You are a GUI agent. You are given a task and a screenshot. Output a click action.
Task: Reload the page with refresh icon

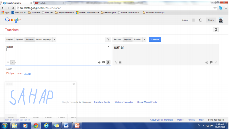click(13, 8)
